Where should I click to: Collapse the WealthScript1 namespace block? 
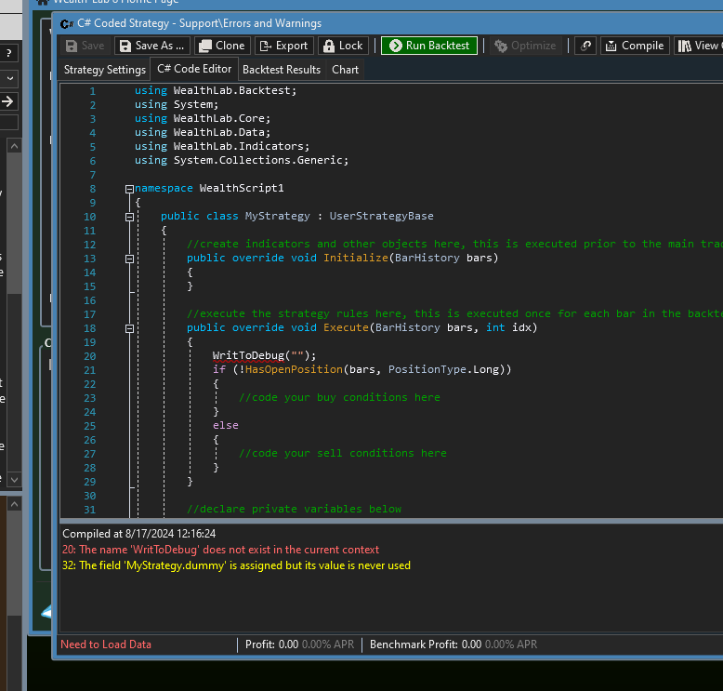129,189
